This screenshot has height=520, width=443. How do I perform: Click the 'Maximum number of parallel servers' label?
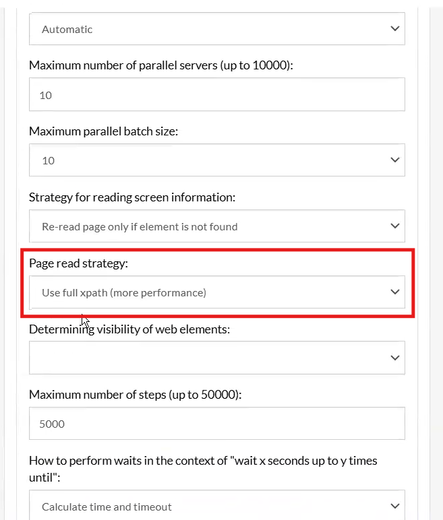pos(161,66)
